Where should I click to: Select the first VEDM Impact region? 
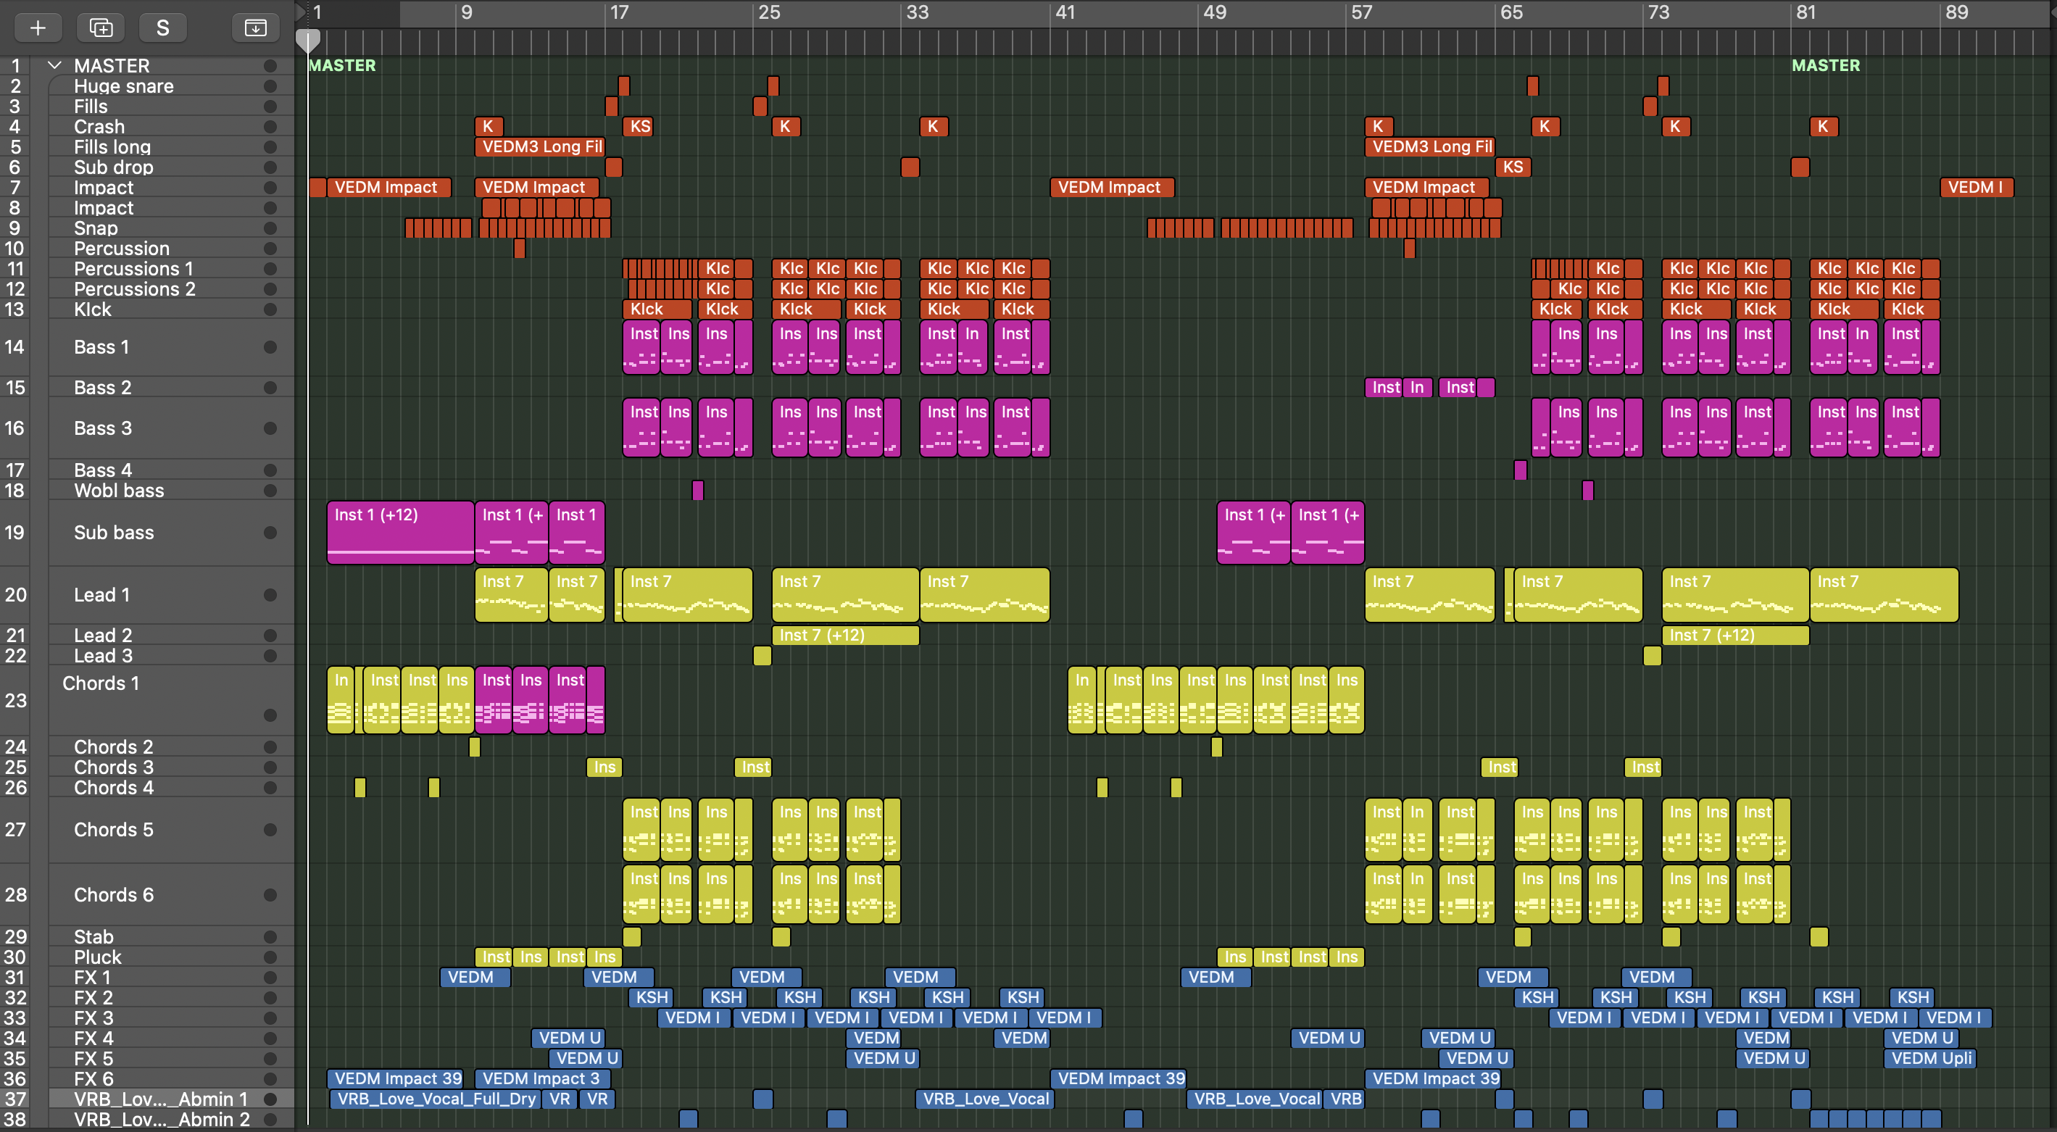386,188
